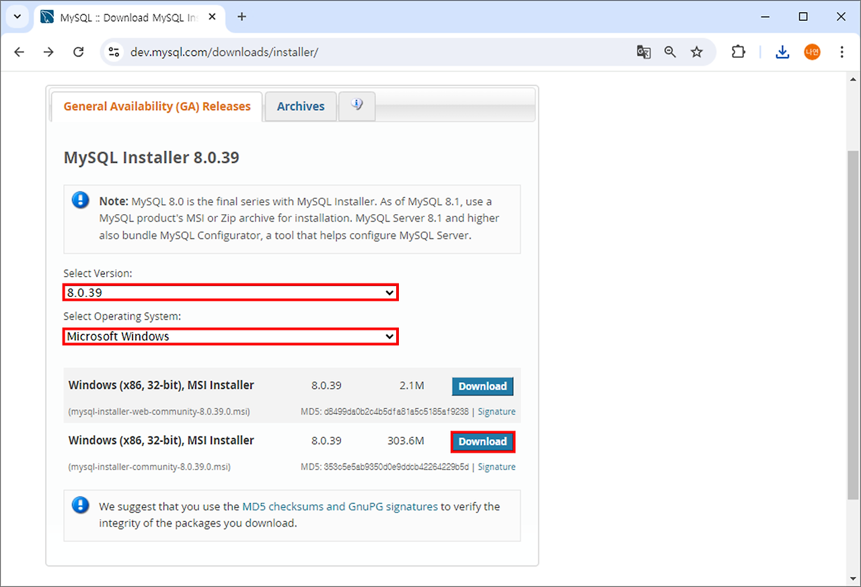Click the blue info icon in Note box
This screenshot has height=587, width=861.
pyautogui.click(x=81, y=200)
